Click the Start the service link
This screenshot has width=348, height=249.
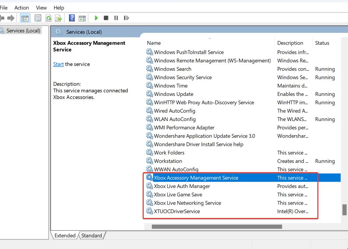click(58, 64)
